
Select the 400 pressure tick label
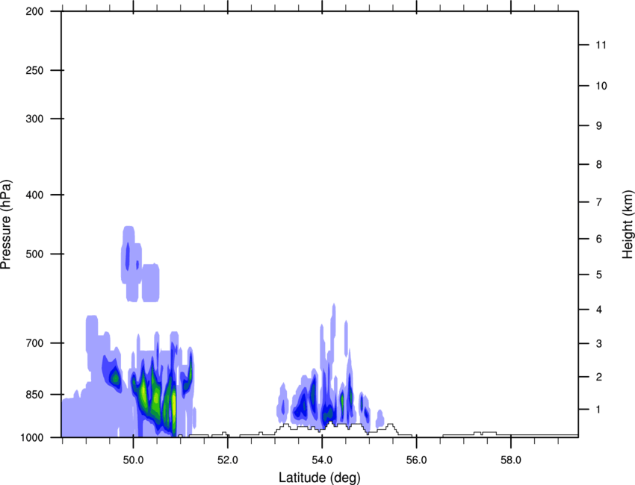pyautogui.click(x=34, y=195)
